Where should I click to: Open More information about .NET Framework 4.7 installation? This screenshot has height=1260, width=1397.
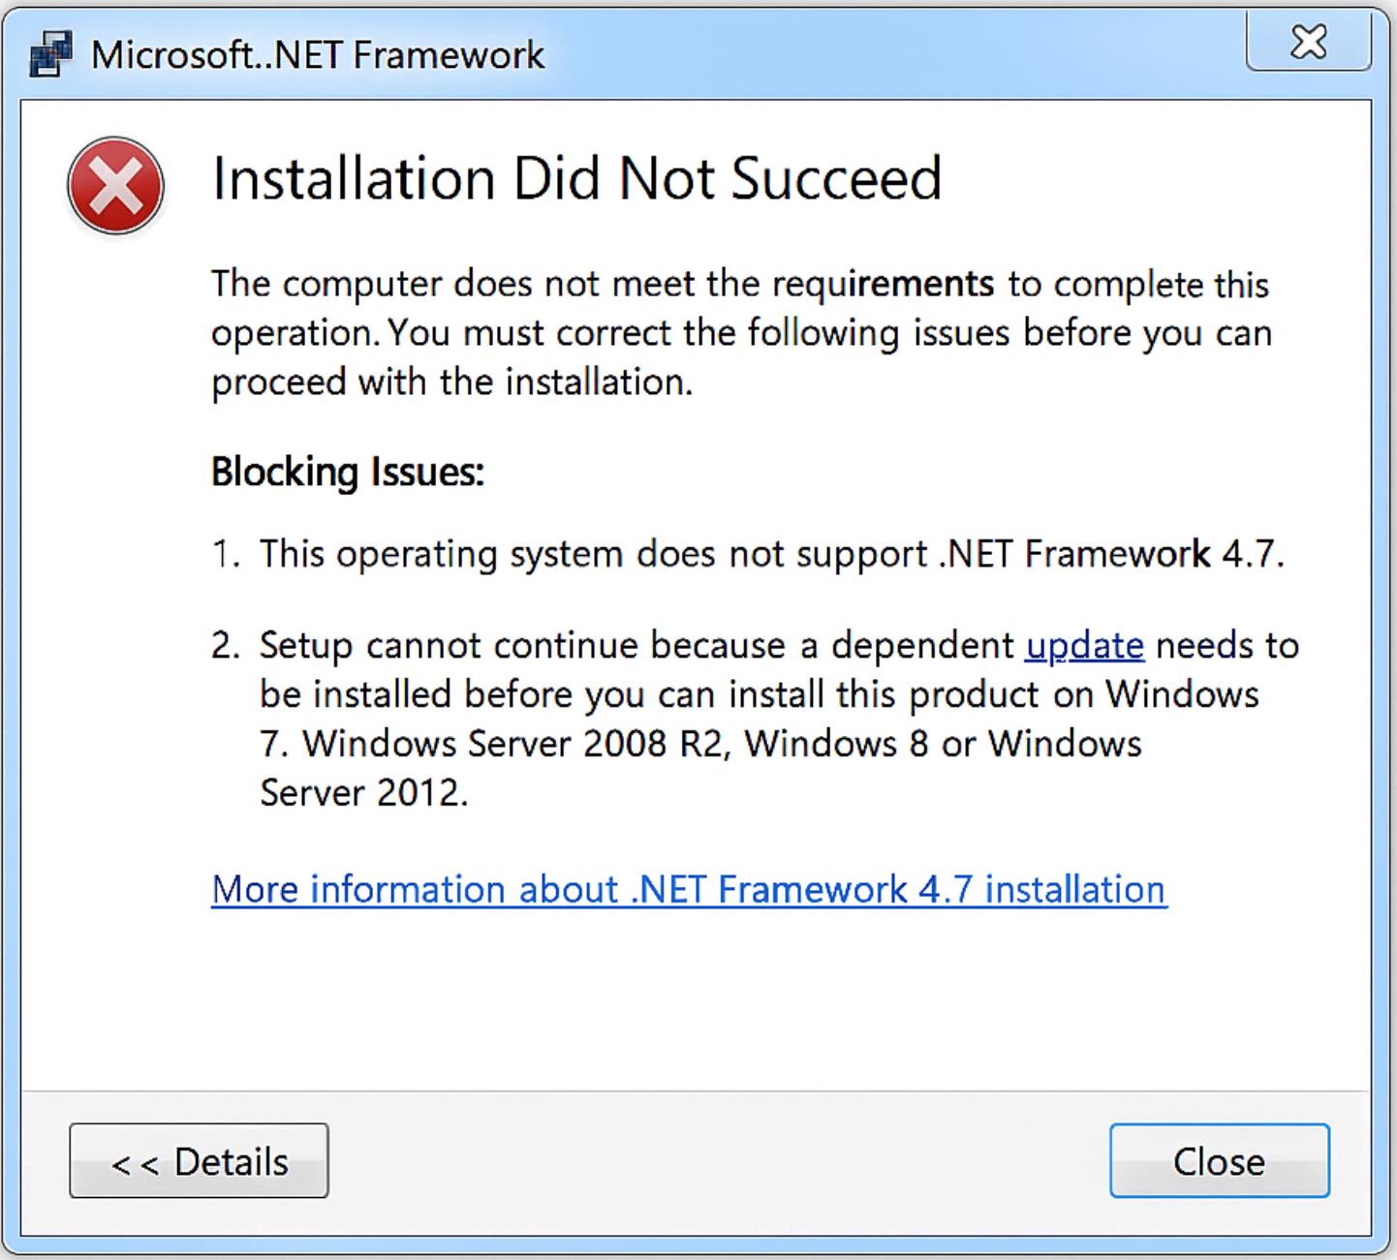(x=689, y=889)
